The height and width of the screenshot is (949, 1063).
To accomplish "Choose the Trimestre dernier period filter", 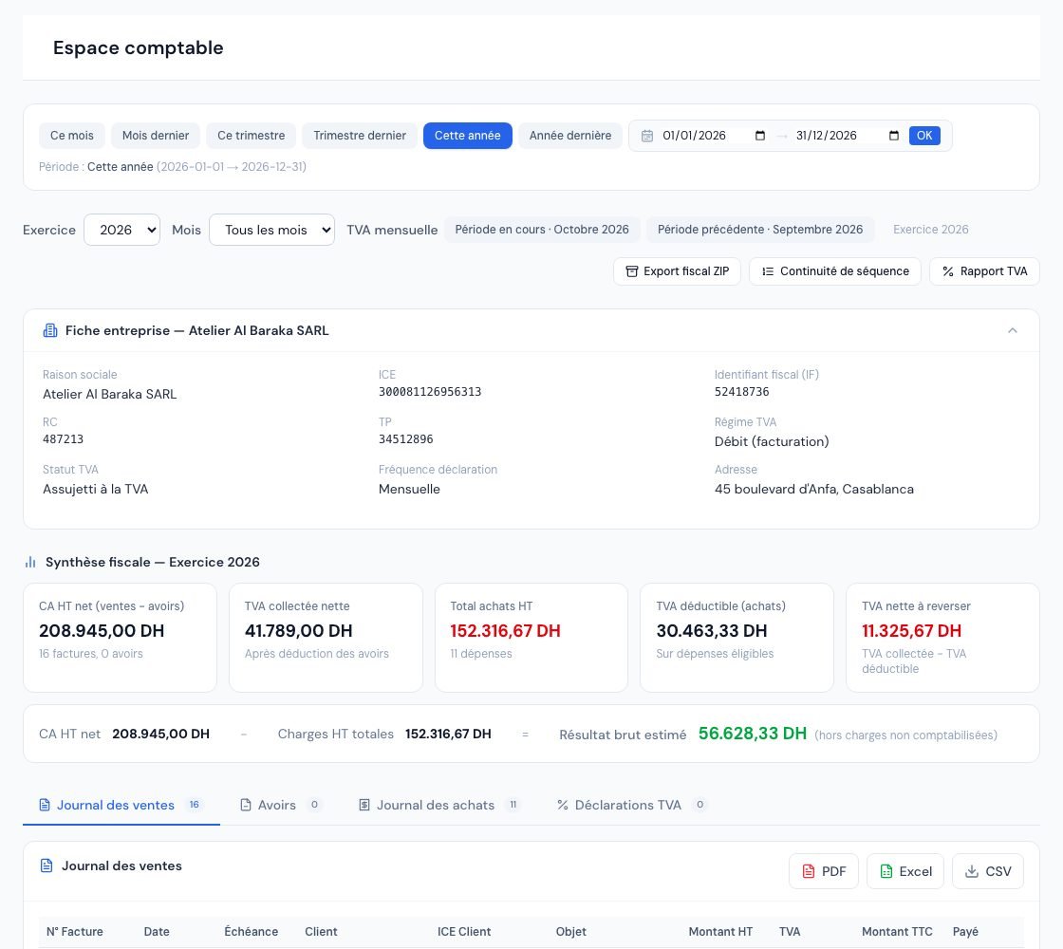I will [x=360, y=136].
